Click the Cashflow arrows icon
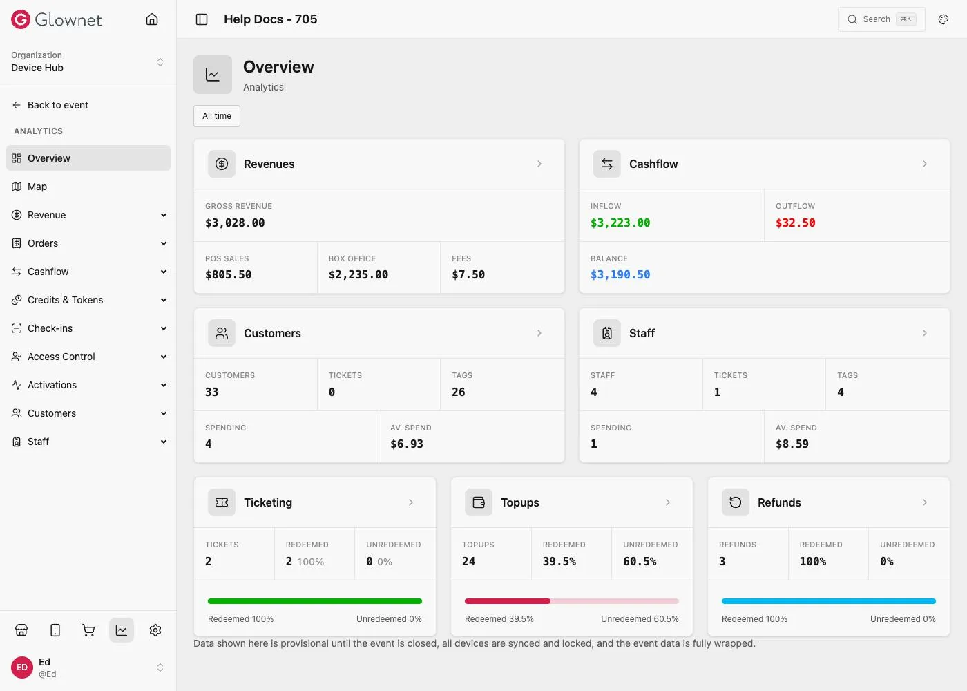The height and width of the screenshot is (691, 967). [607, 164]
